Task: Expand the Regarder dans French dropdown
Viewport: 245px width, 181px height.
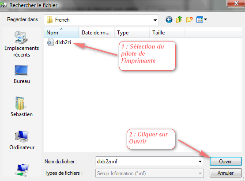Action: coord(155,20)
